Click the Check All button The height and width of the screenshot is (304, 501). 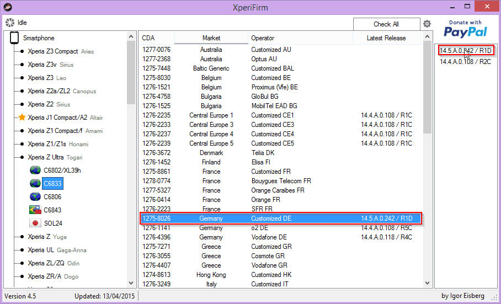pyautogui.click(x=386, y=24)
